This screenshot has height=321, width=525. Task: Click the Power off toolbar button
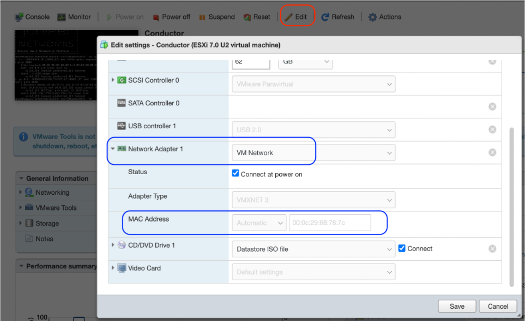coord(171,17)
